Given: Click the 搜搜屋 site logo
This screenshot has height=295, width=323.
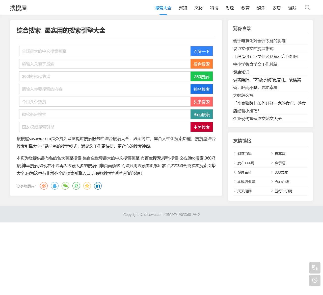Looking at the screenshot, I should pos(18,8).
